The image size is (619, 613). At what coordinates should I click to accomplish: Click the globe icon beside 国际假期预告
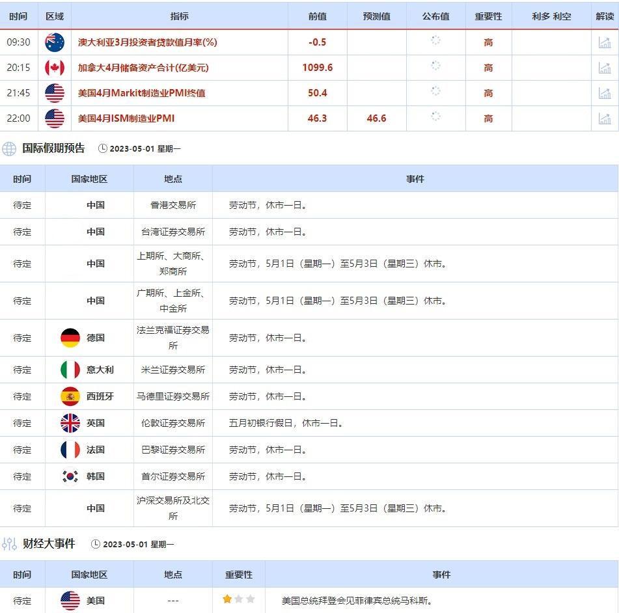pyautogui.click(x=9, y=148)
